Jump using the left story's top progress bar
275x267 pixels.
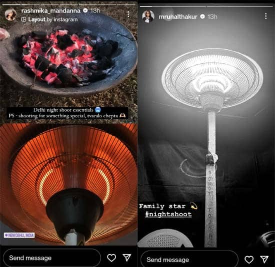pos(69,4)
